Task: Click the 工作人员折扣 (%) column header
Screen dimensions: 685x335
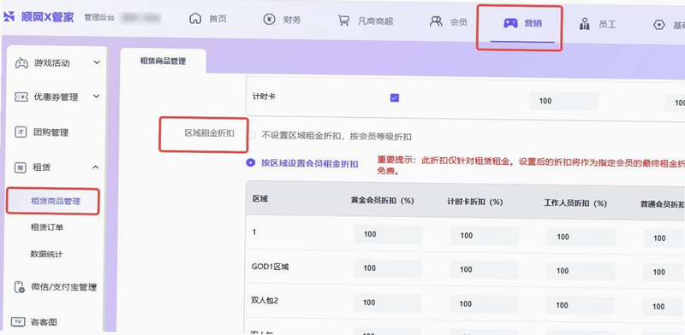Action: (575, 203)
